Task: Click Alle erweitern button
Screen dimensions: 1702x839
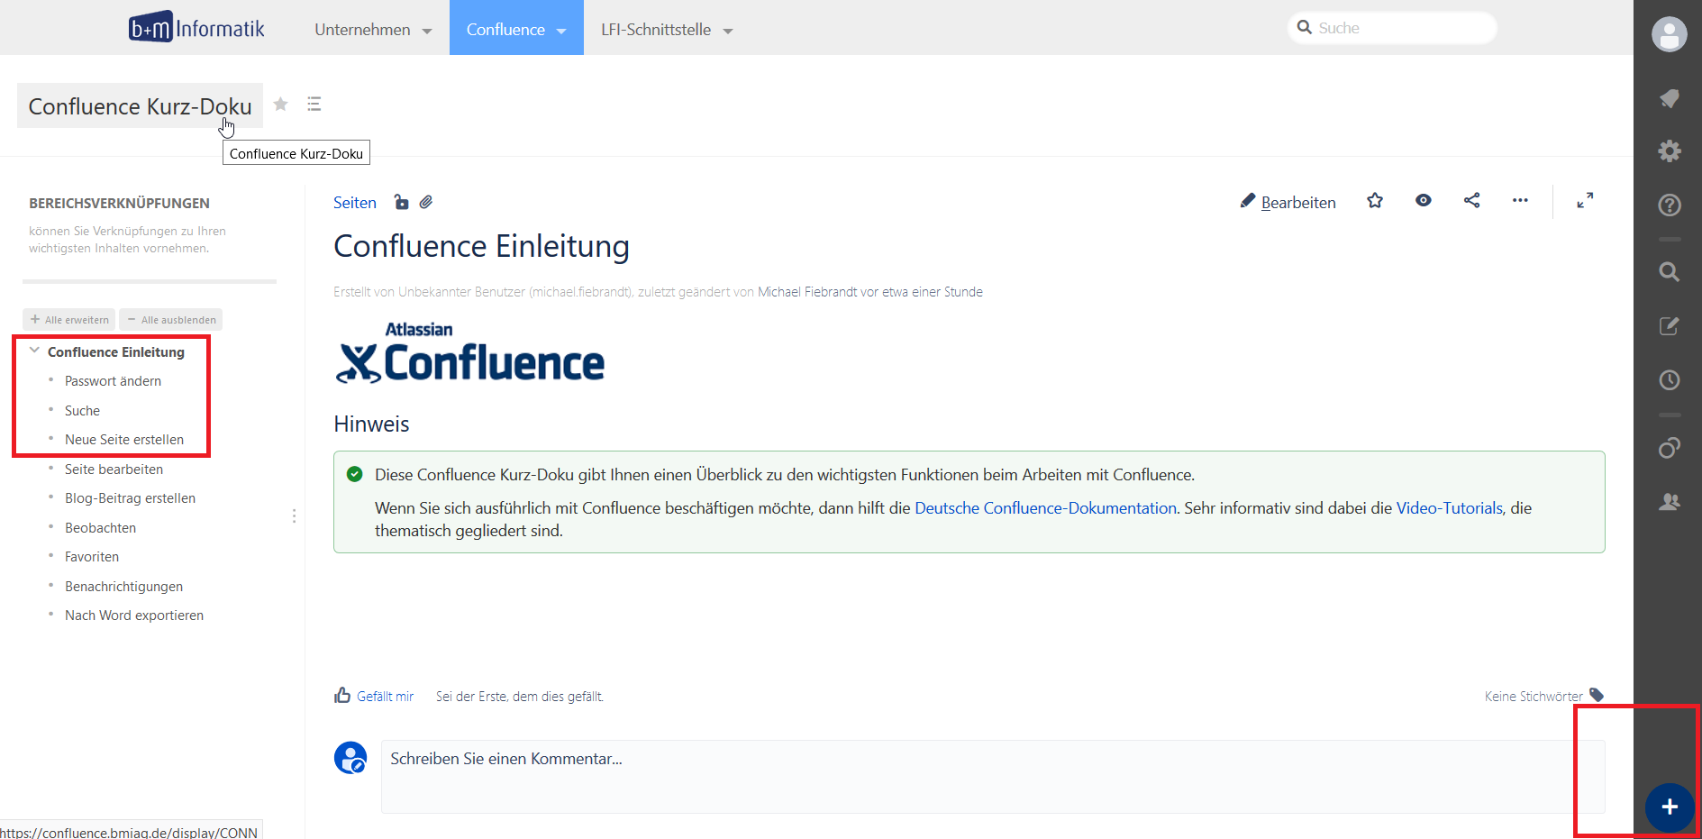Action: coord(69,319)
